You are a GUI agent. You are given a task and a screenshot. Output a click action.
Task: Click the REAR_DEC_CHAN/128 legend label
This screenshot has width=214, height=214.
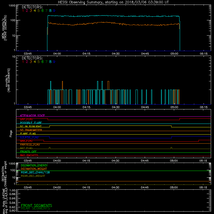[35, 172]
